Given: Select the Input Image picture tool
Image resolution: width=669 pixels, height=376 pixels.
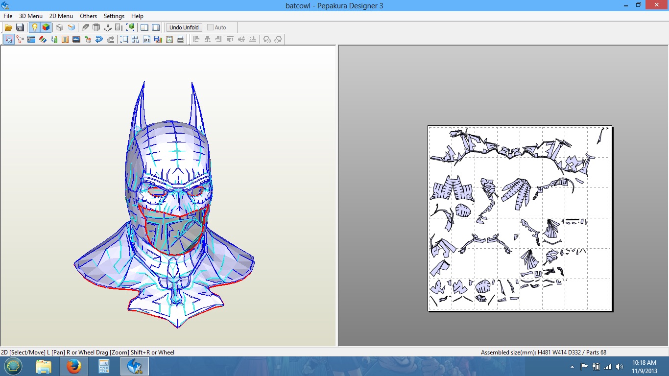Looking at the screenshot, I should coord(76,39).
